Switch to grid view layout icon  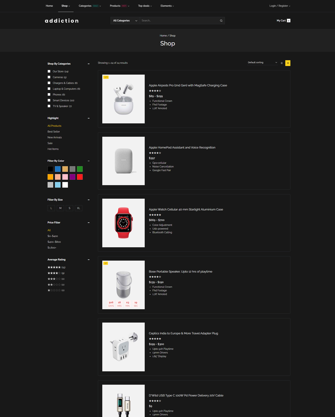(282, 63)
